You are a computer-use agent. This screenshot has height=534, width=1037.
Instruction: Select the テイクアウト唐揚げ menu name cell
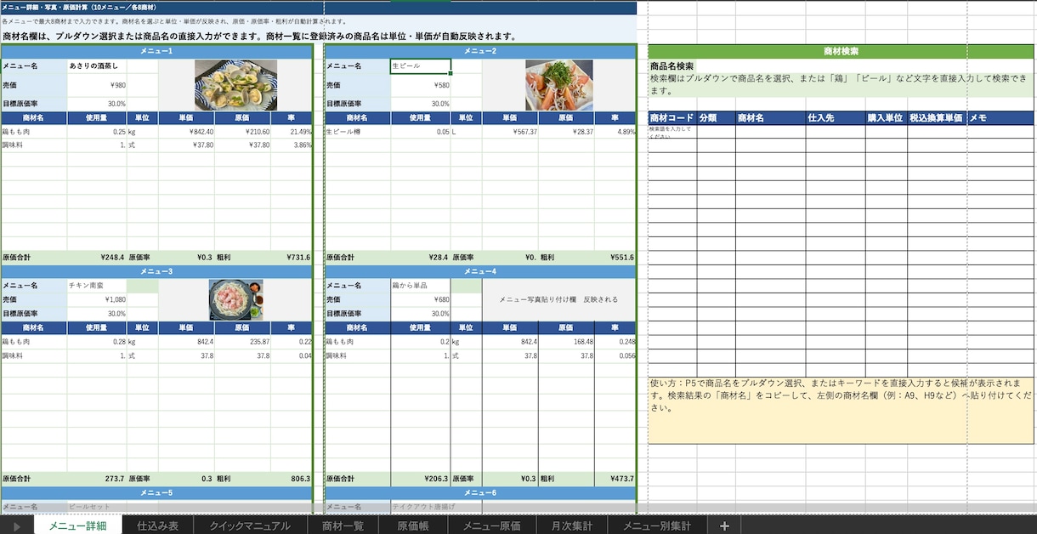(x=421, y=506)
